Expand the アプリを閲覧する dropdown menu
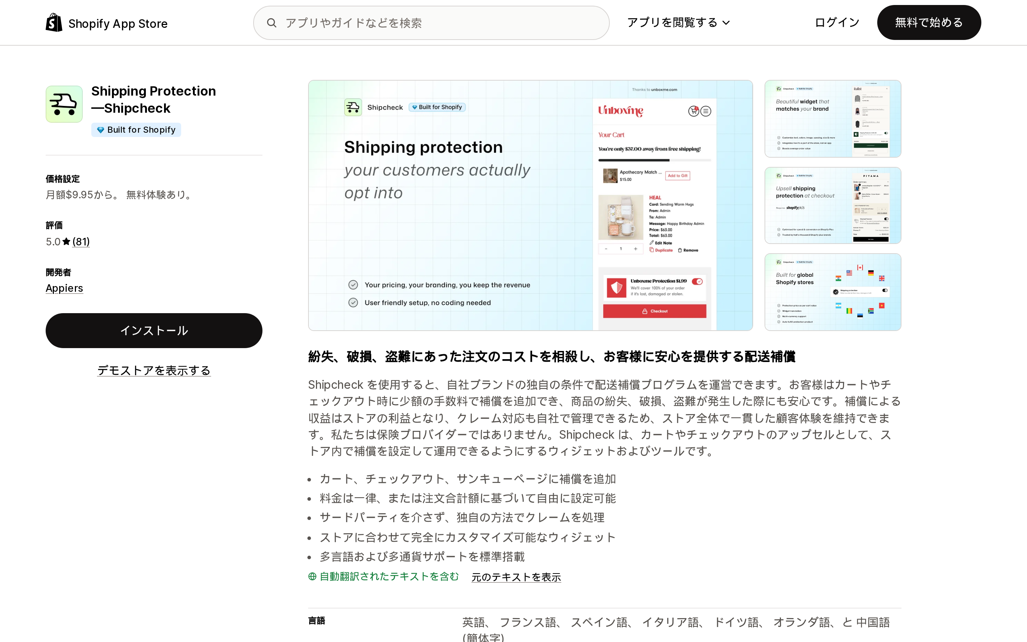The width and height of the screenshot is (1027, 642). coord(678,22)
